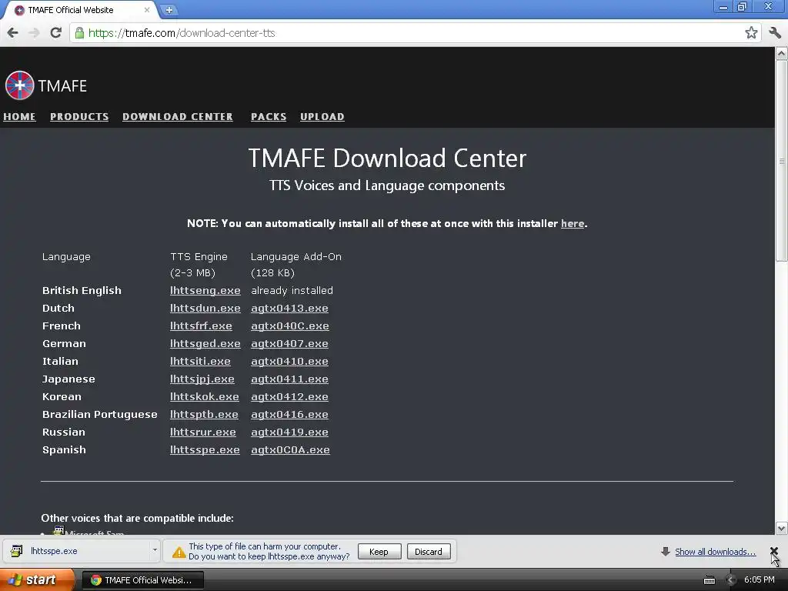788x591 pixels.
Task: Download agtx0419.exe Russian add-on
Action: pyautogui.click(x=289, y=432)
